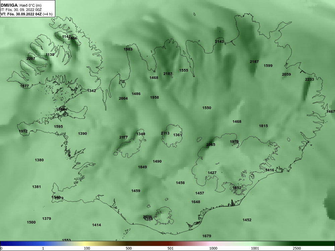This screenshot has height=251, width=335.
Task: Click the 2059 height value
Action: 286,75
